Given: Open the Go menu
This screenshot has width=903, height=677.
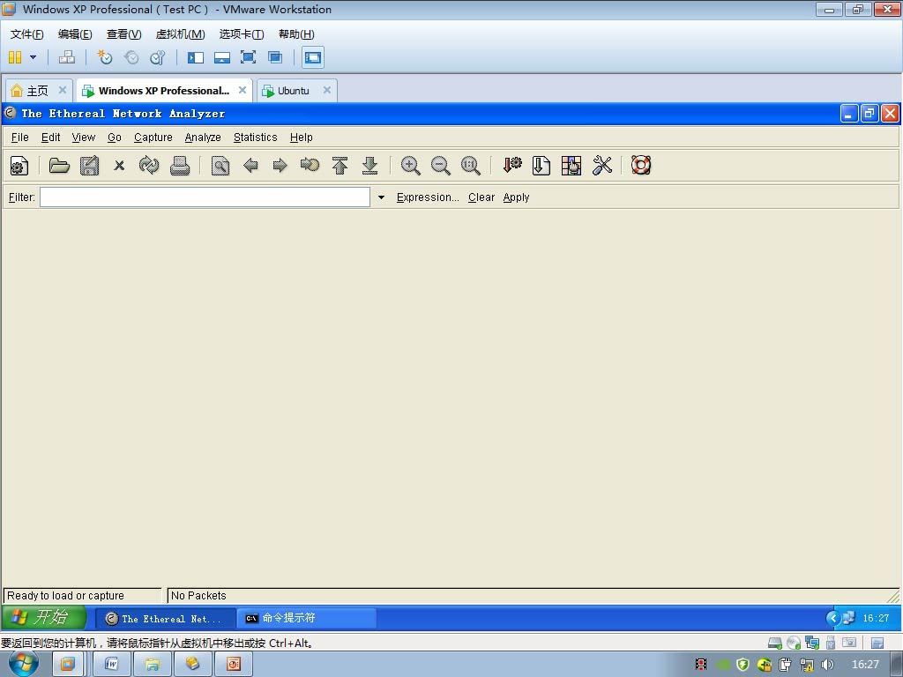Looking at the screenshot, I should coord(115,138).
